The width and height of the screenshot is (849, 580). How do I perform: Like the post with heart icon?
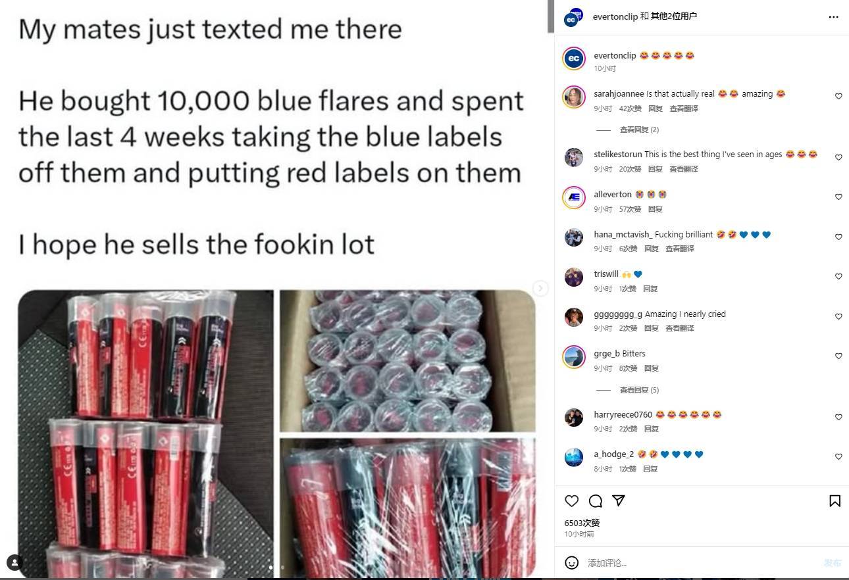pos(571,501)
